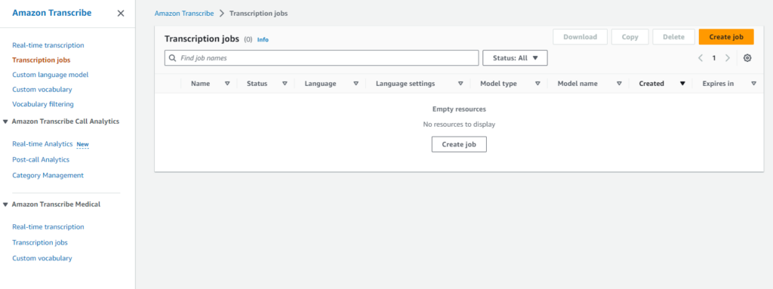Open Post-call Analytics page
Image resolution: width=773 pixels, height=289 pixels.
41,160
